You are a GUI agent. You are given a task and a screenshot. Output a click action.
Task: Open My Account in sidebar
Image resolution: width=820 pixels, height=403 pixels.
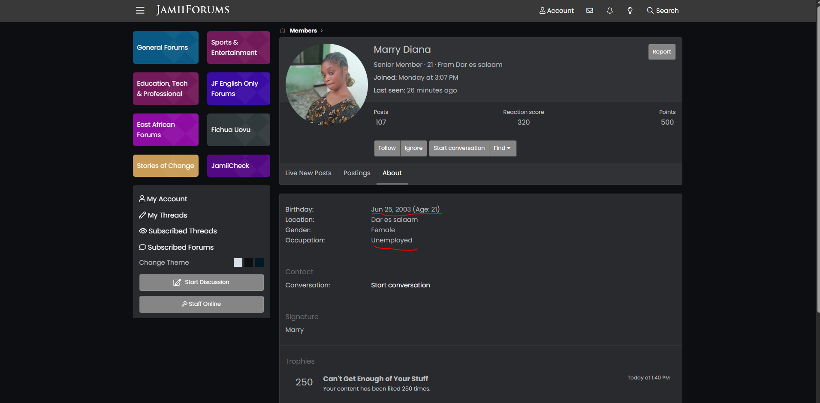[x=163, y=199]
